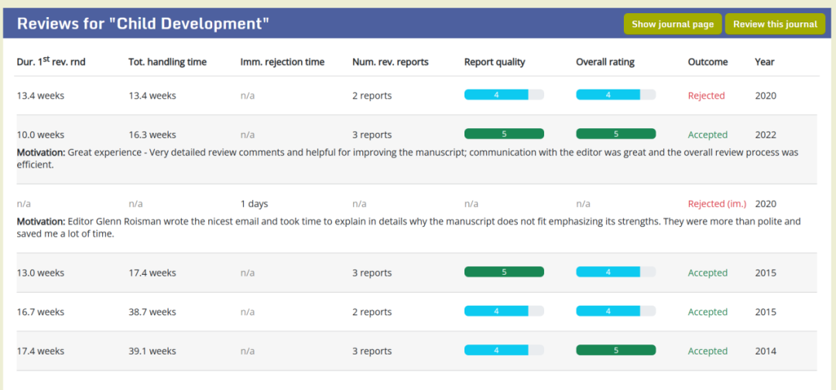Viewport: 836px width, 390px height.
Task: Click Accepted outcome in the 13.0 weeks row
Action: [708, 273]
